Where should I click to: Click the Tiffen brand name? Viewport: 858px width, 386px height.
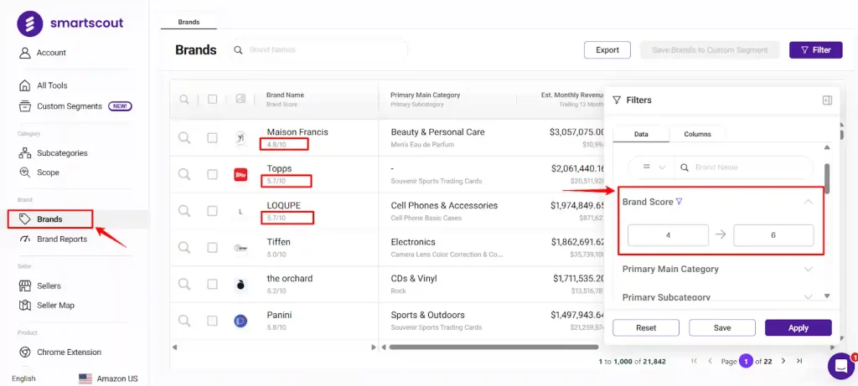(x=278, y=242)
